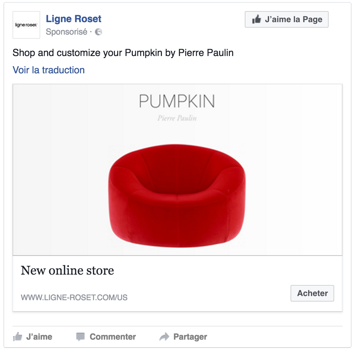The height and width of the screenshot is (350, 355).
Task: Click the WWW.LIGNE-ROSET.COM/US URL
Action: (x=74, y=298)
